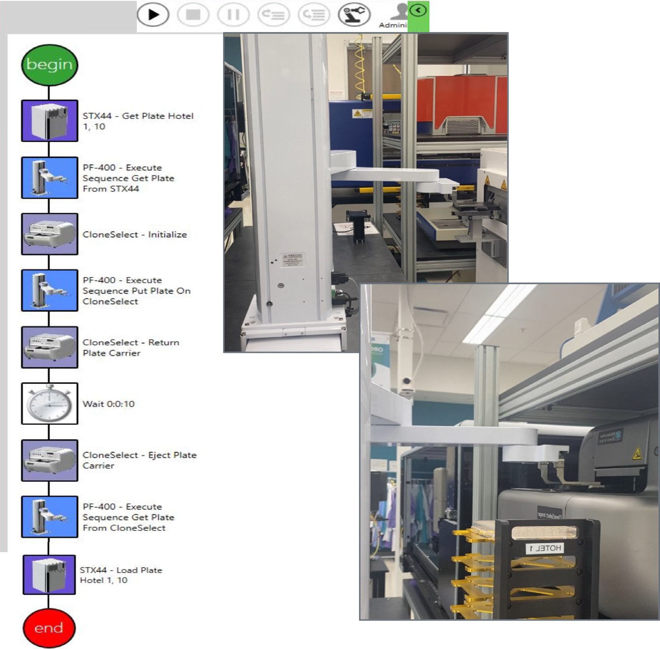Select the CloneSelect Initialize step icon

pyautogui.click(x=49, y=234)
